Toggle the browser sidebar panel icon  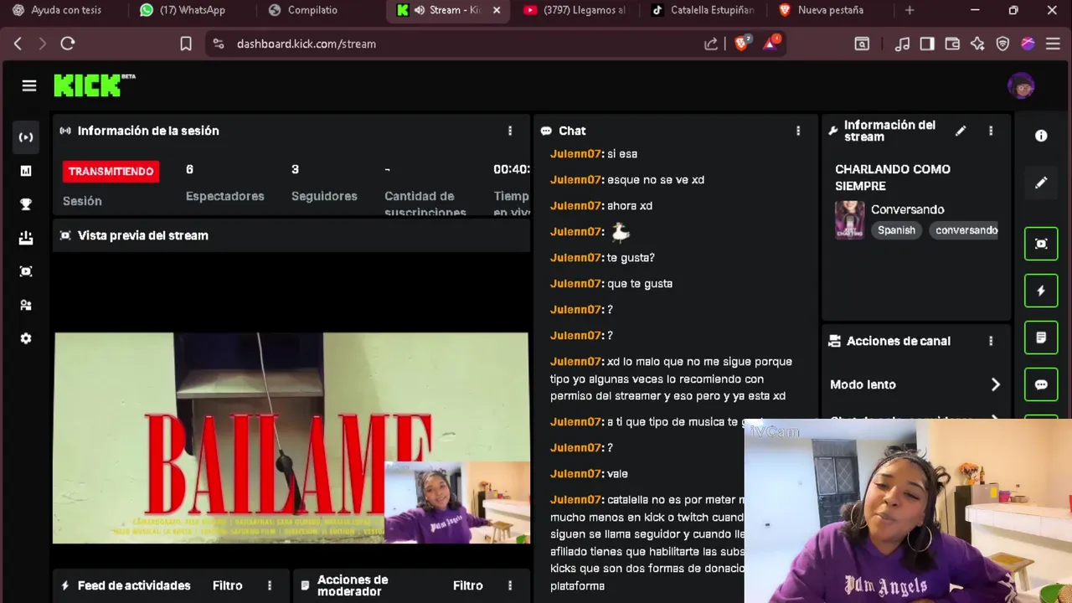[x=927, y=44]
